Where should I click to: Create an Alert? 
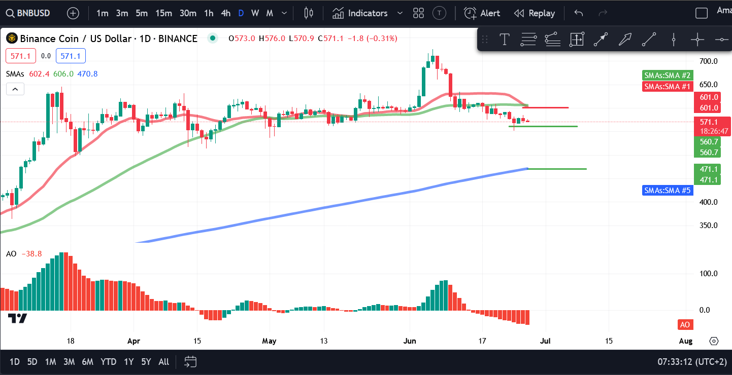pyautogui.click(x=482, y=13)
